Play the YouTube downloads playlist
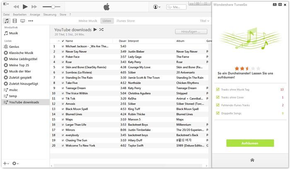This screenshot has height=169, width=290. click(x=95, y=29)
